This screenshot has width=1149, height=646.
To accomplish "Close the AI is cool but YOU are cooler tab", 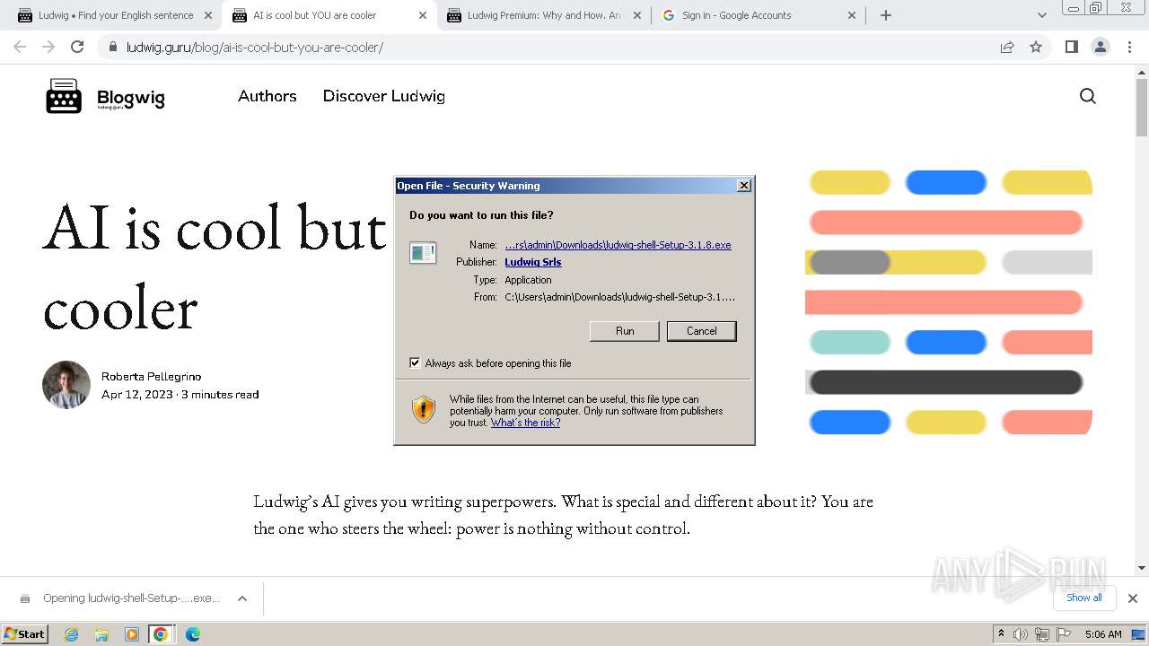I will point(423,15).
